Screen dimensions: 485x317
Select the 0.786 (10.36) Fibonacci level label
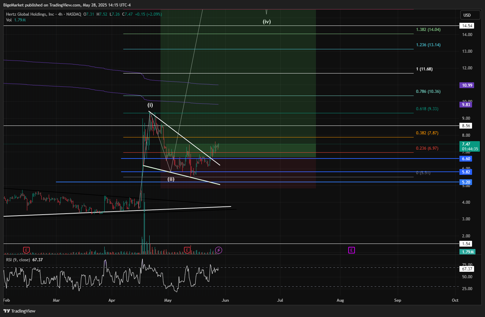pos(428,91)
